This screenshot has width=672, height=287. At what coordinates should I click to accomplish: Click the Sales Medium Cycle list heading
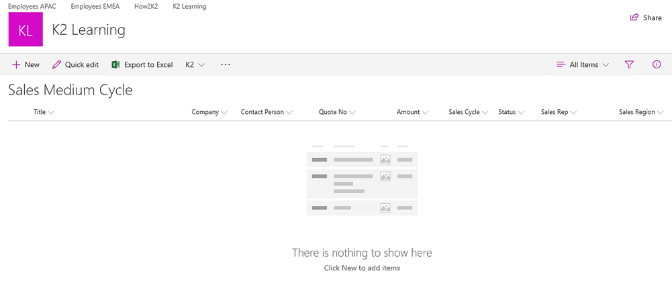[x=70, y=90]
